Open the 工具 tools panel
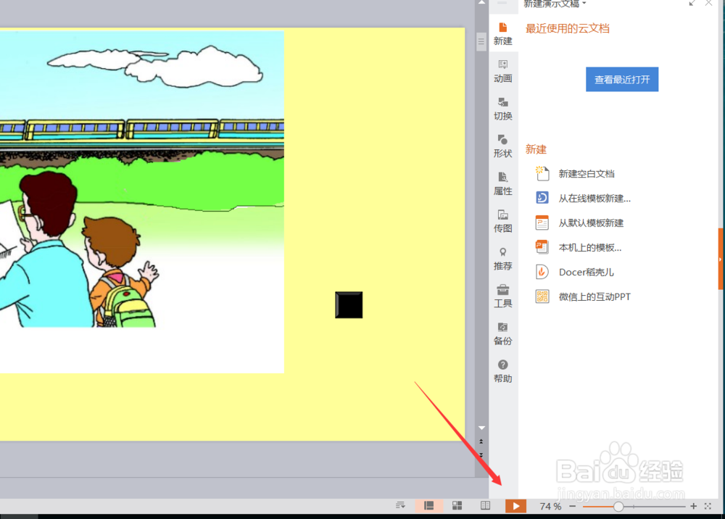The height and width of the screenshot is (519, 725). [502, 296]
